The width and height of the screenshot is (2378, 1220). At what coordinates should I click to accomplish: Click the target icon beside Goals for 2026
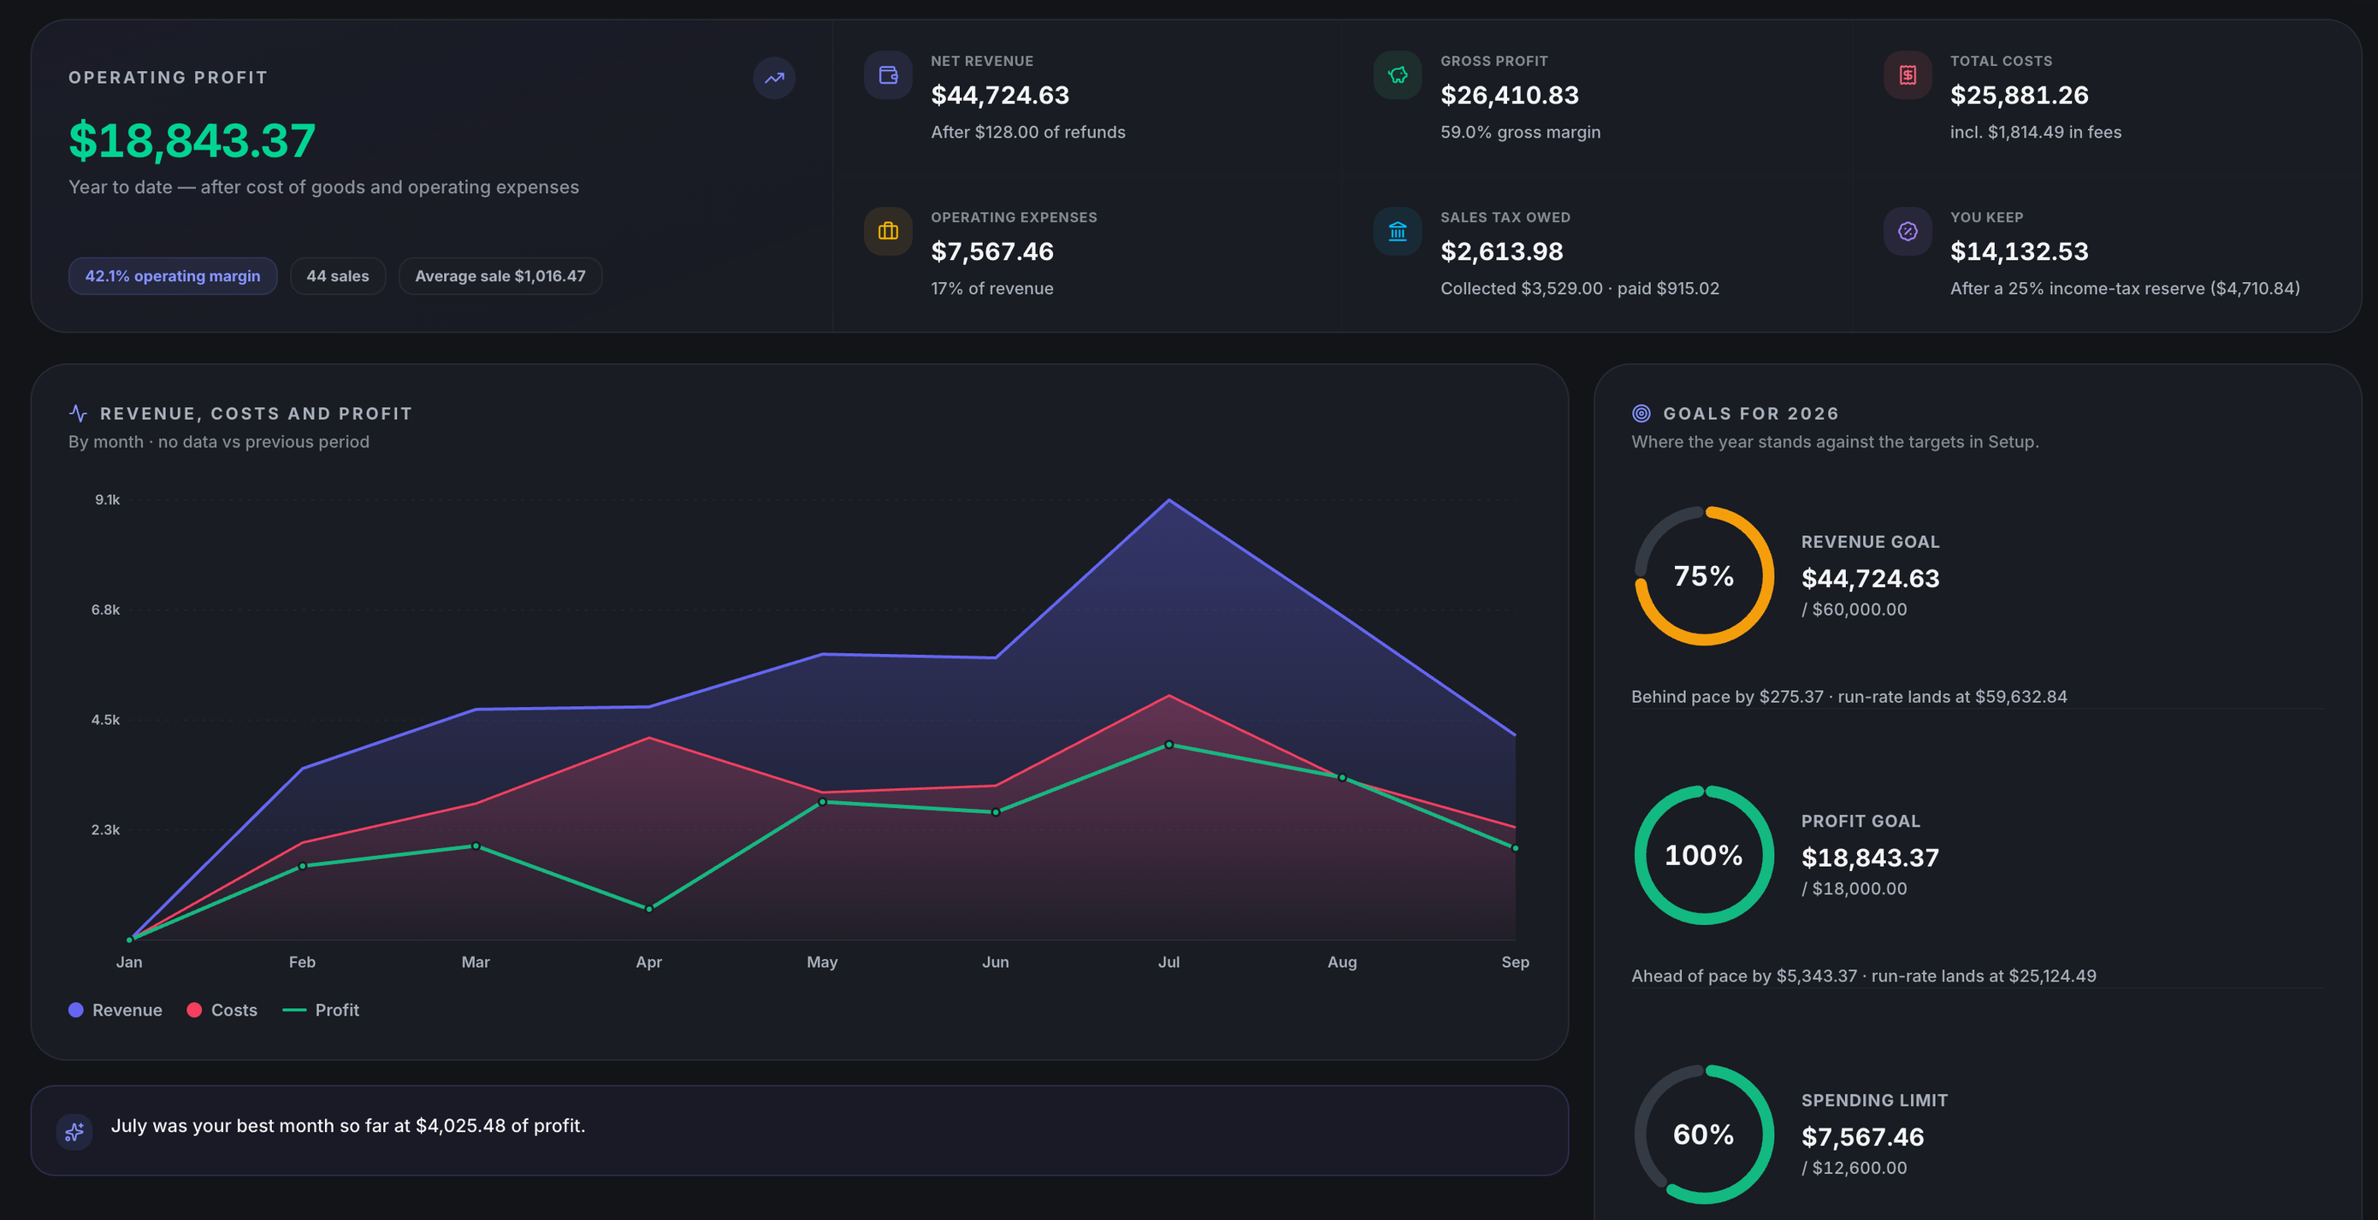[1642, 414]
